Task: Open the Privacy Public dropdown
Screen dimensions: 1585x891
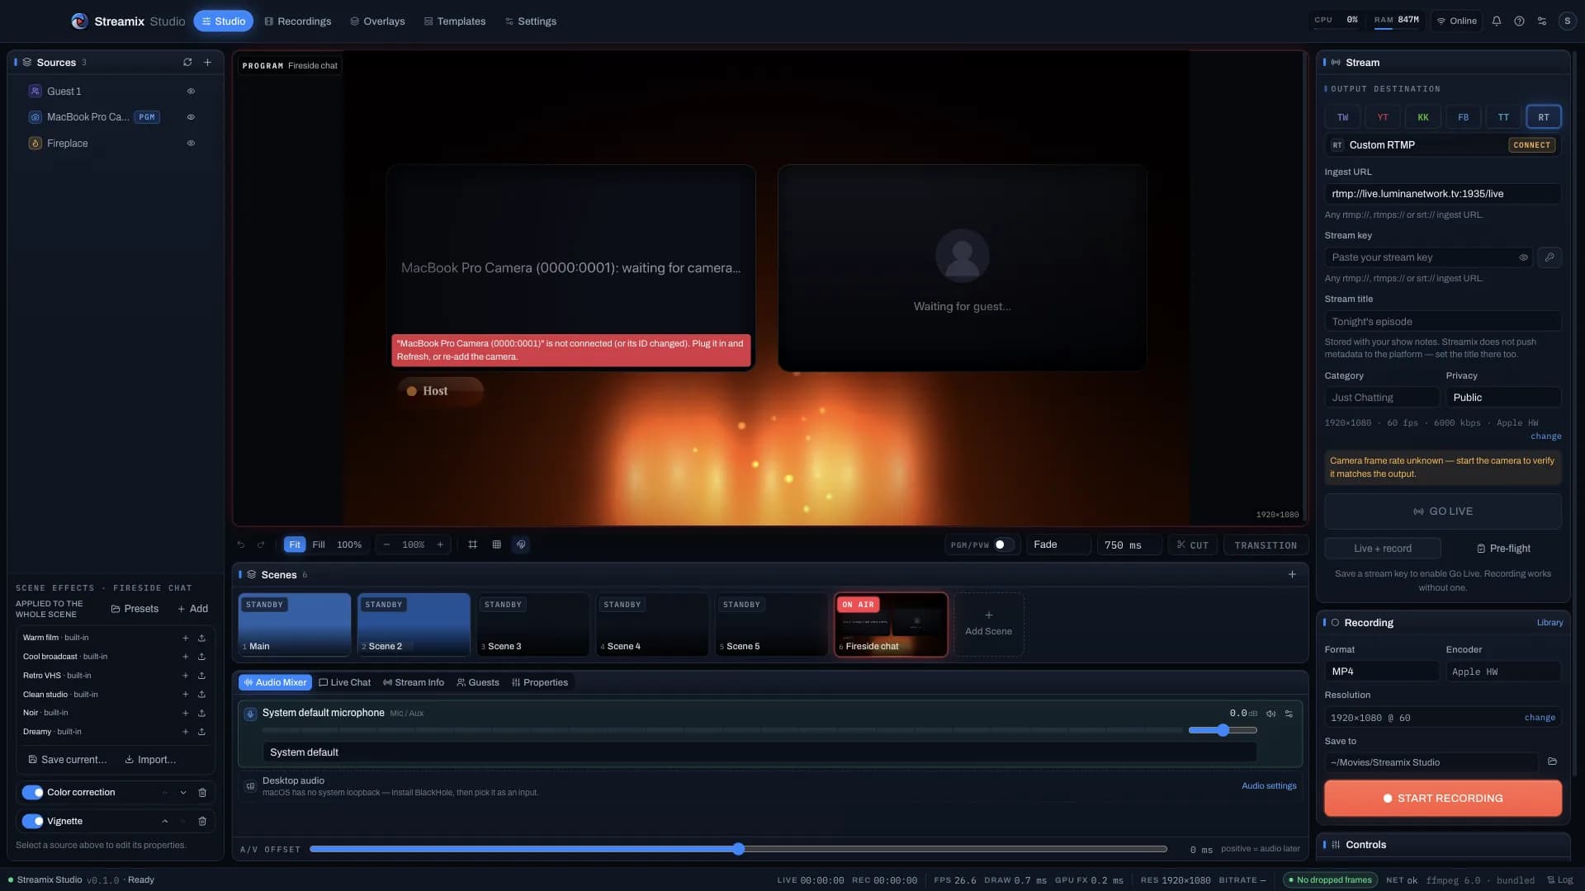Action: click(x=1503, y=398)
